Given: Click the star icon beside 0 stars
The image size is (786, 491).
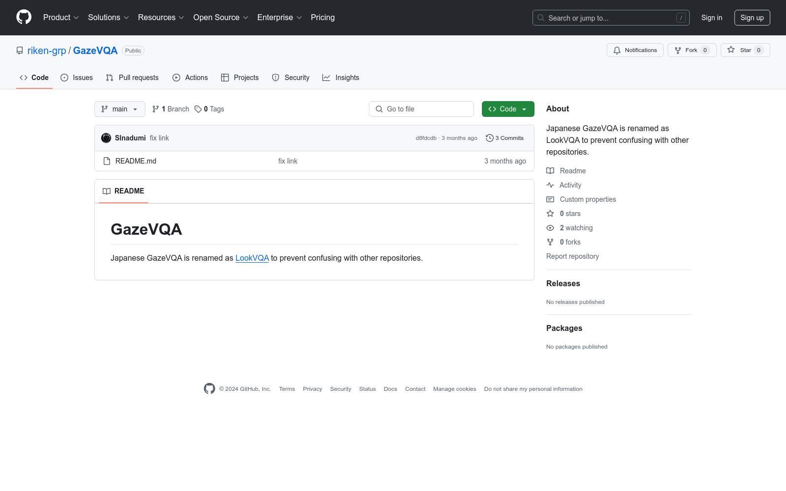Looking at the screenshot, I should [x=550, y=214].
